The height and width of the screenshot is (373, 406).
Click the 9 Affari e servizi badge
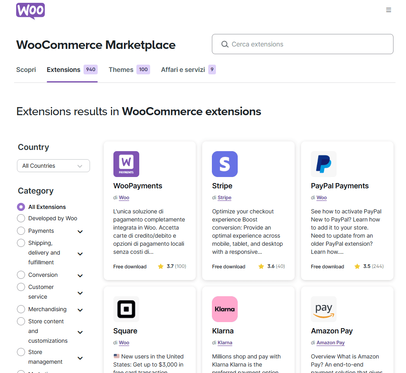coord(212,70)
